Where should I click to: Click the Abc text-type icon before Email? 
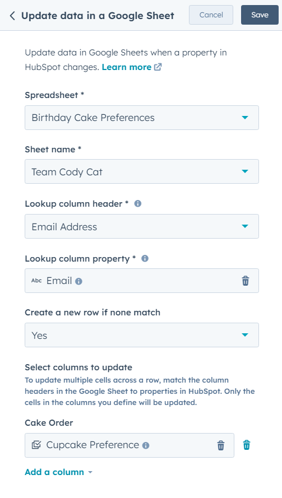click(36, 281)
